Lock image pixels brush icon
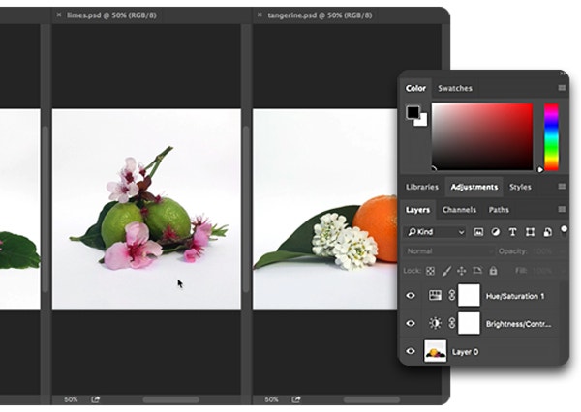The height and width of the screenshot is (412, 581). click(446, 271)
